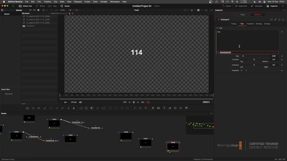Click the media pool search icon

43,10
